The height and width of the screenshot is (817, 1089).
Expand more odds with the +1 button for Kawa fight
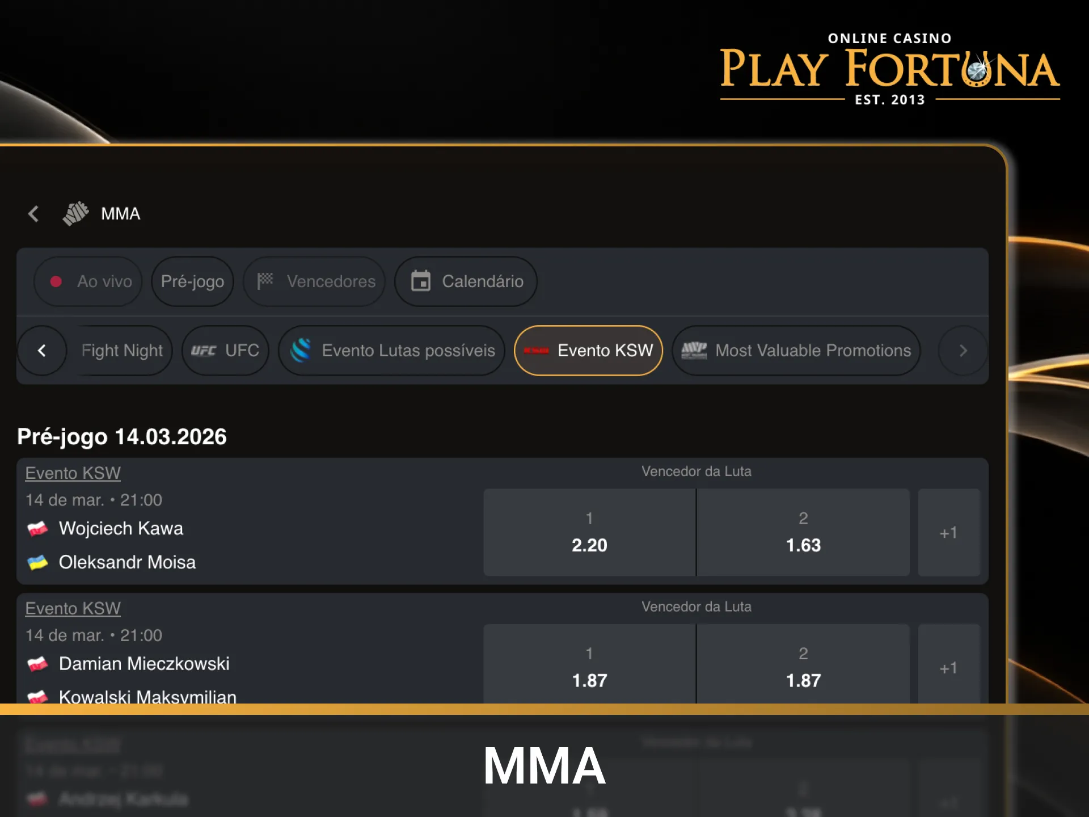949,532
